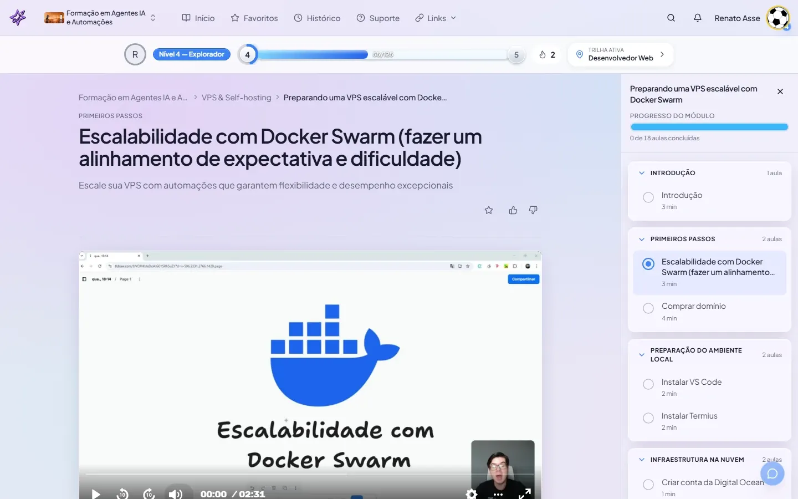The height and width of the screenshot is (499, 798).
Task: Click VPS & Self-hosting breadcrumb
Action: point(237,98)
